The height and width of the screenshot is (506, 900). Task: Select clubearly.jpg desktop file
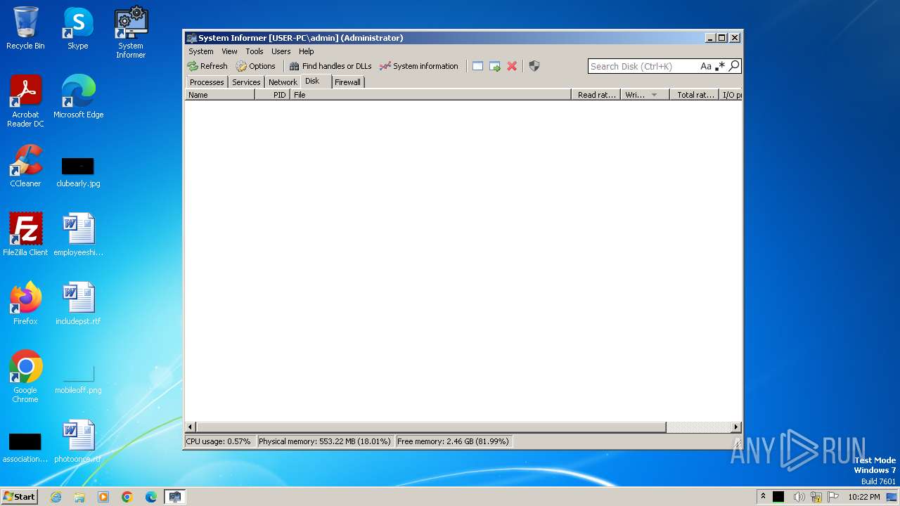coord(78,172)
